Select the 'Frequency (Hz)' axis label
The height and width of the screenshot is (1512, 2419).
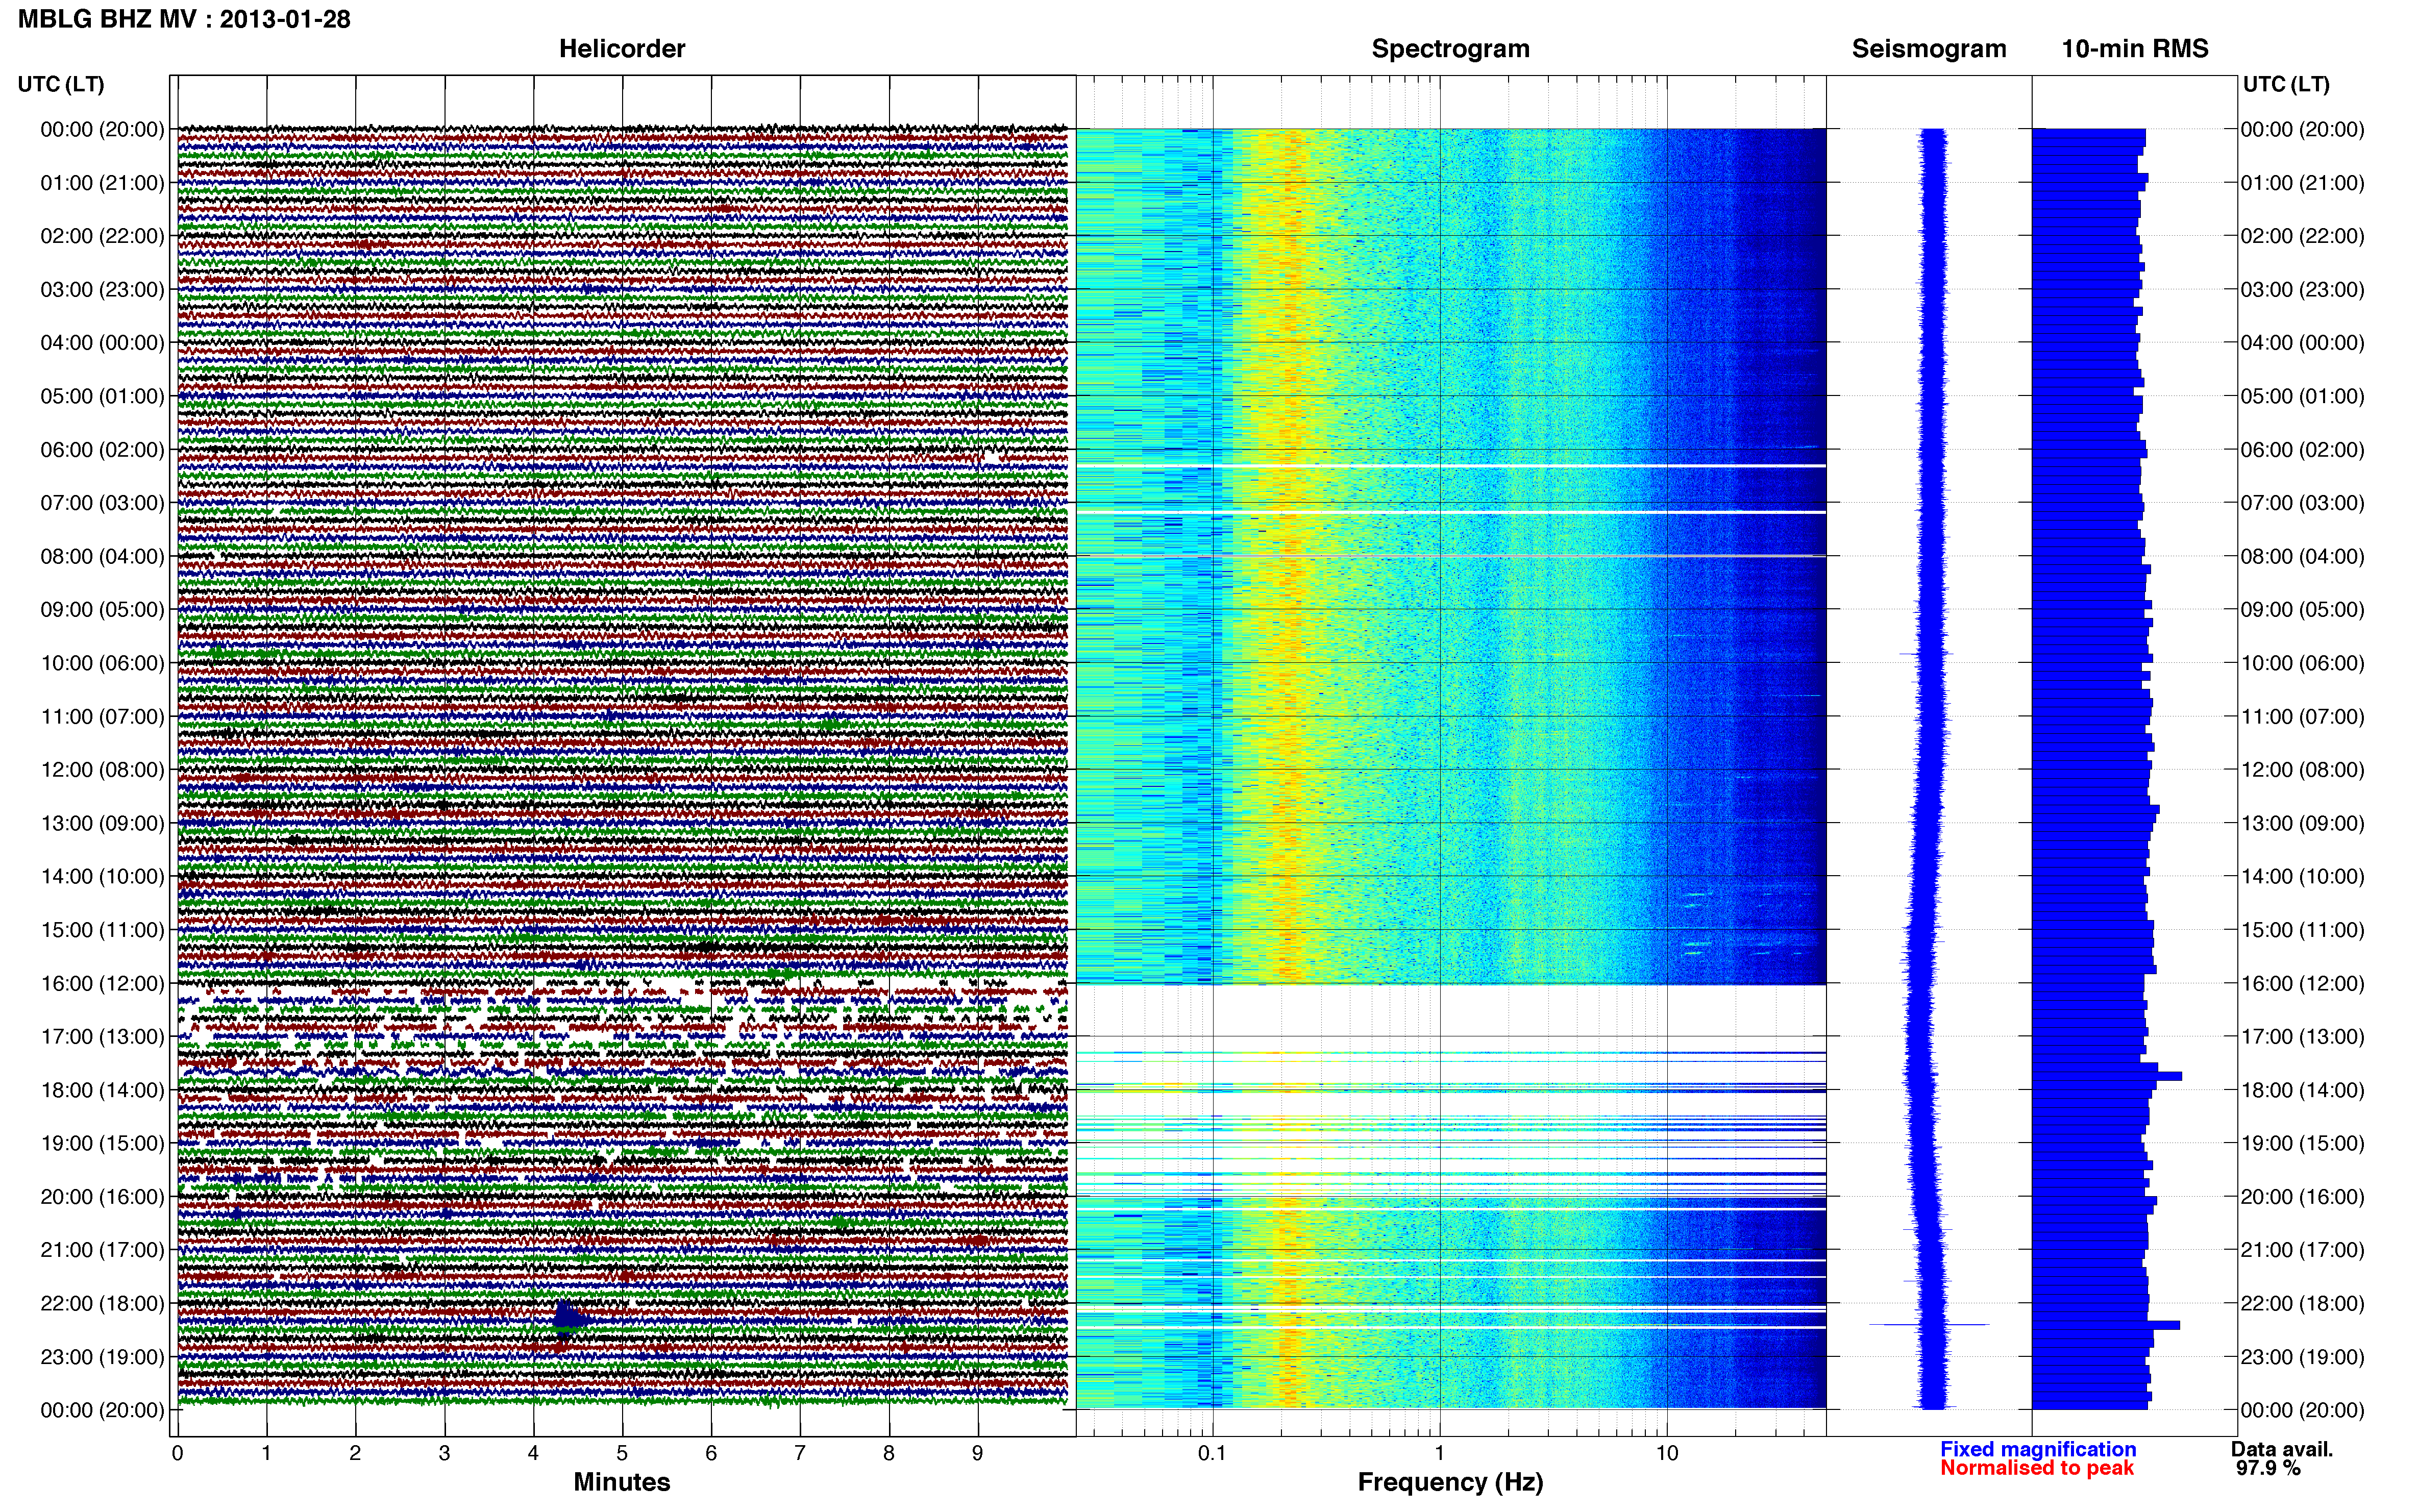pos(1450,1482)
